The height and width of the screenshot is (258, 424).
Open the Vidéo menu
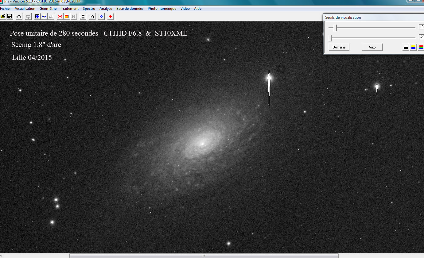point(185,9)
